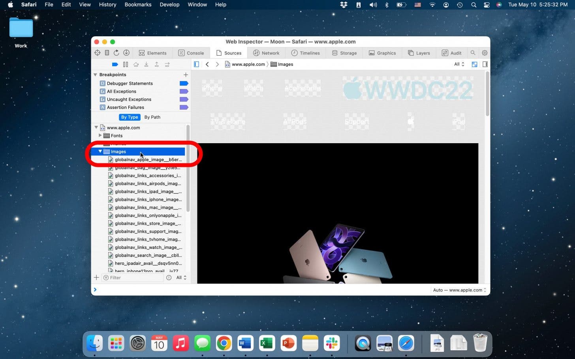This screenshot has width=575, height=359.
Task: Collapse the www.apple.com tree node
Action: click(x=96, y=127)
